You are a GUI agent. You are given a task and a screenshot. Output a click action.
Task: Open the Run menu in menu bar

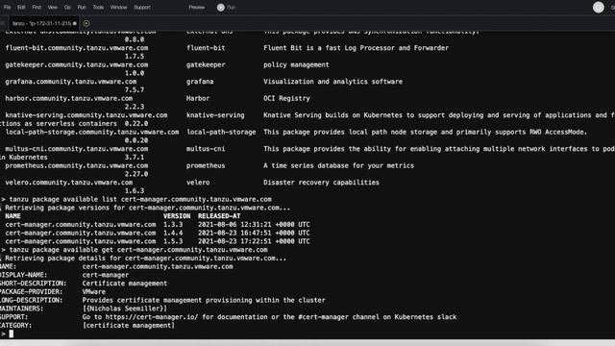pyautogui.click(x=82, y=7)
